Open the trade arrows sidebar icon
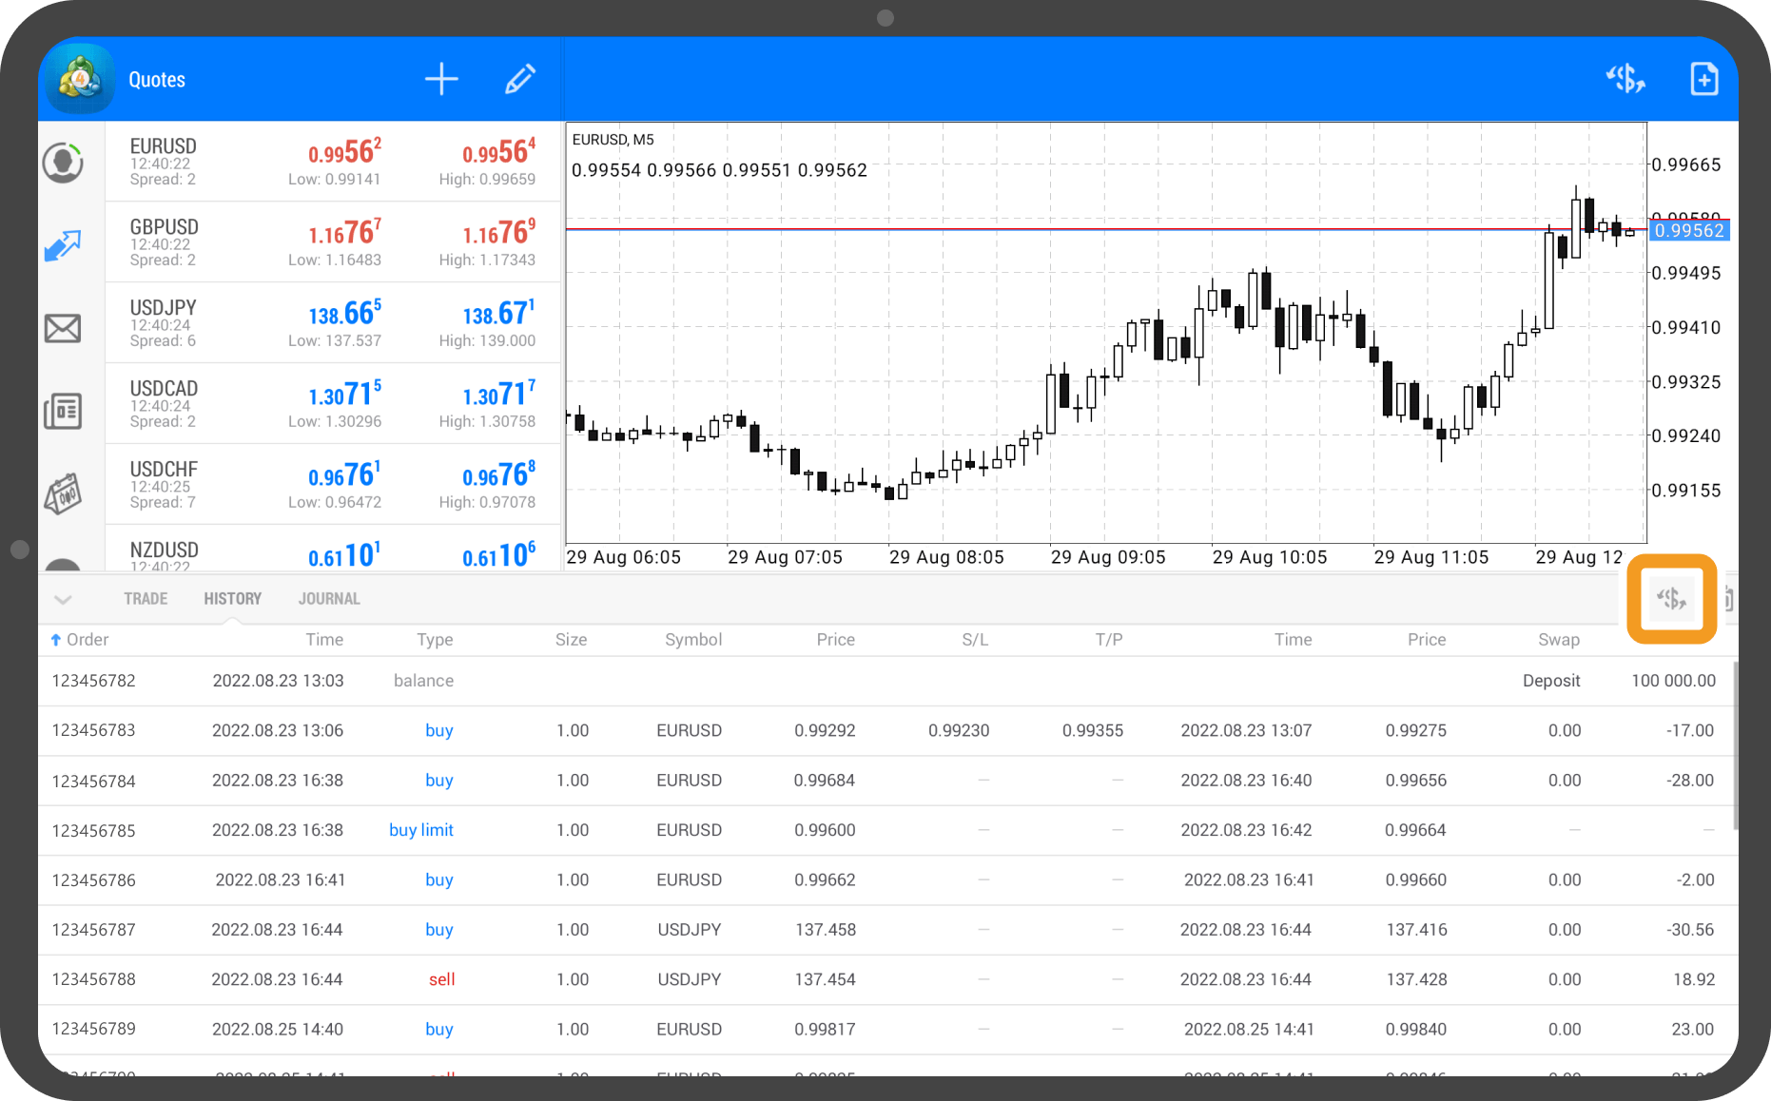Image resolution: width=1771 pixels, height=1101 pixels. [63, 246]
